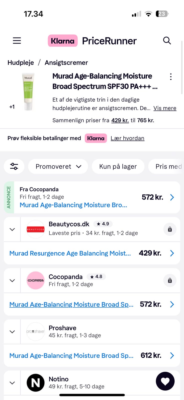The width and height of the screenshot is (184, 400).
Task: Click the 'Vis mere' link
Action: [165, 108]
